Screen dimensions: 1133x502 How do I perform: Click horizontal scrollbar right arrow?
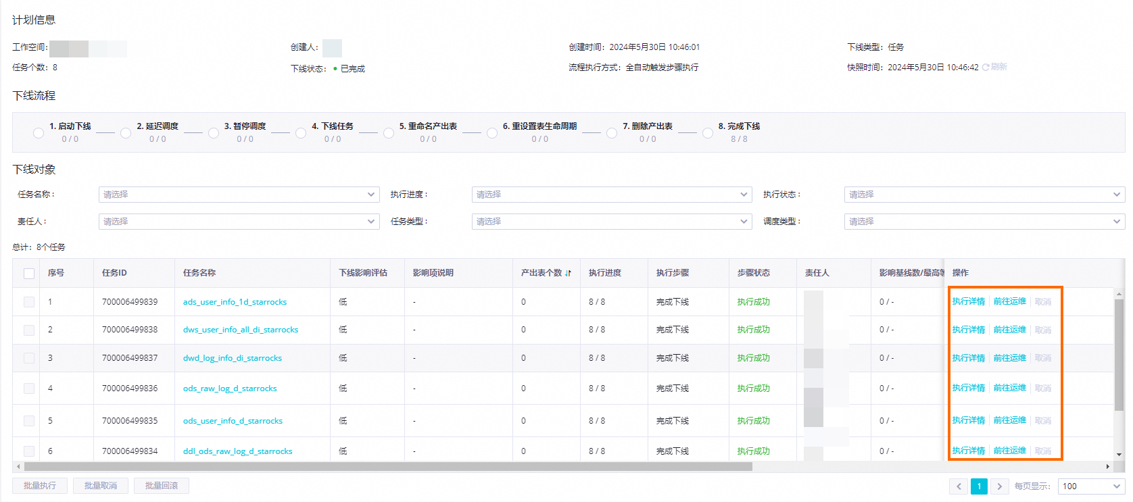[1107, 466]
